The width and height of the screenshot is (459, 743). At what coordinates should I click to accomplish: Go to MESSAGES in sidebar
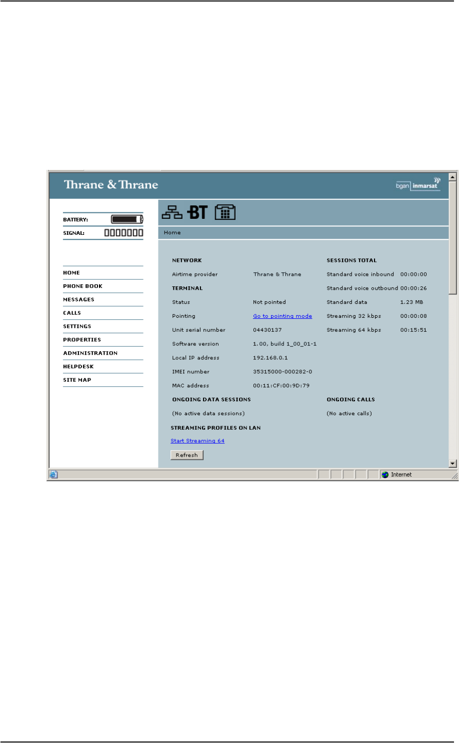pos(78,300)
